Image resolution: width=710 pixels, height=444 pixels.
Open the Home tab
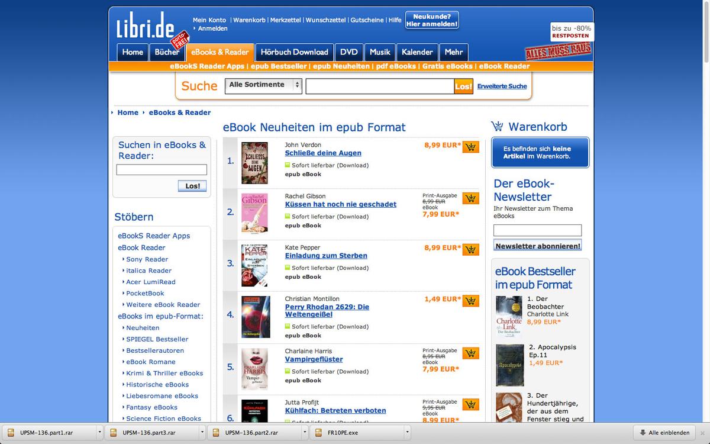pyautogui.click(x=133, y=52)
